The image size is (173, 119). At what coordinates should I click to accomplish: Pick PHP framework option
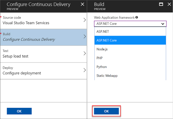pyautogui.click(x=130, y=58)
